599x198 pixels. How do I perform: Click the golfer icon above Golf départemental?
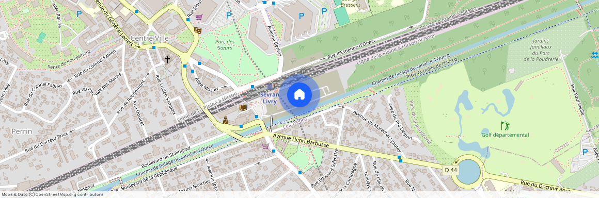(505, 126)
